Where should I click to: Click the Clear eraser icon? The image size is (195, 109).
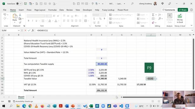click(x=153, y=23)
